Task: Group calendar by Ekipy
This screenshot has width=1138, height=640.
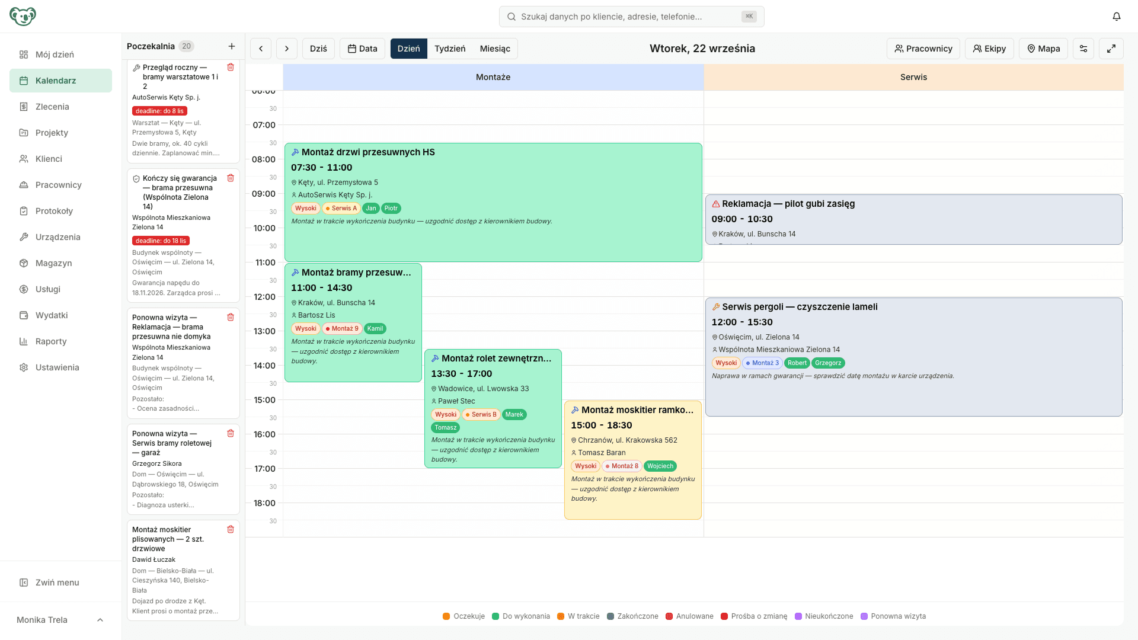Action: point(989,49)
